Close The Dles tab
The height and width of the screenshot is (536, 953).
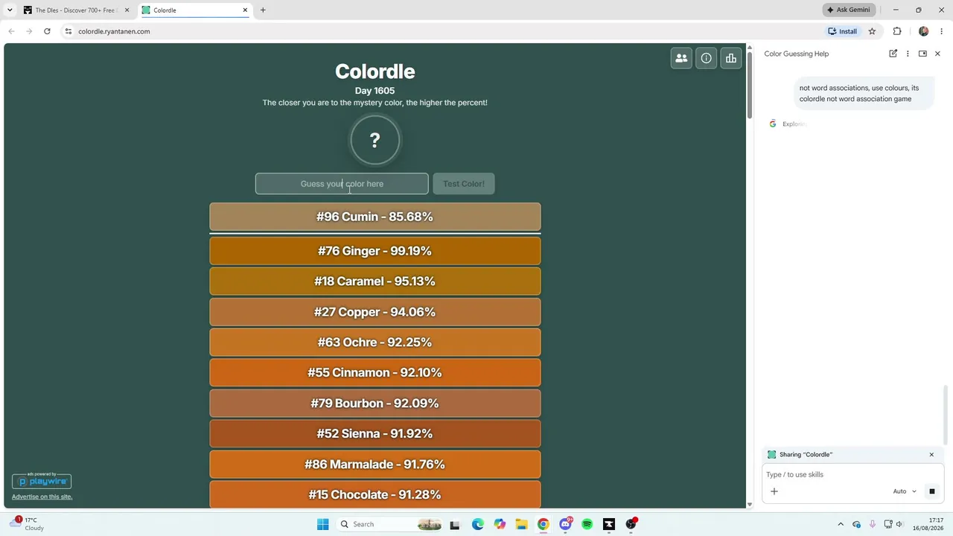[x=127, y=10]
